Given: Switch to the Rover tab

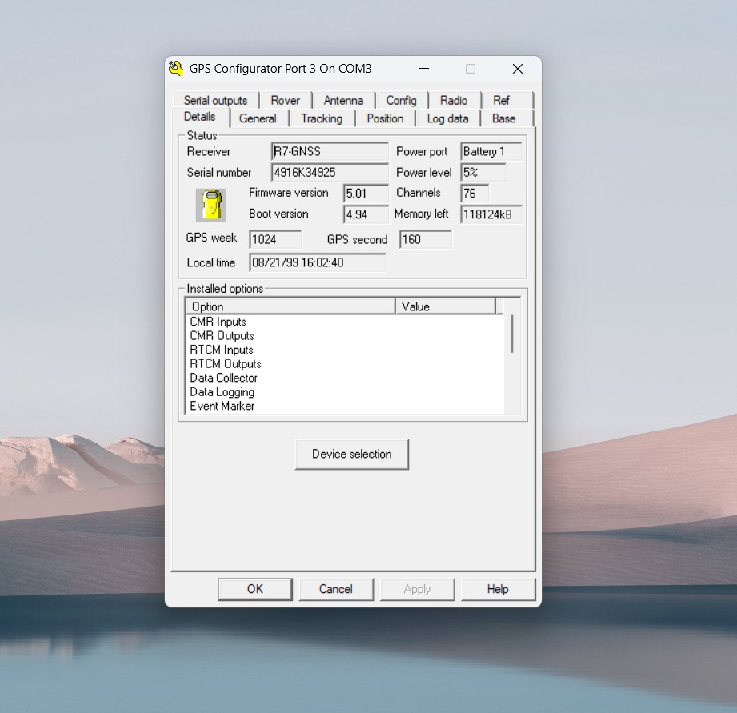Looking at the screenshot, I should [x=285, y=100].
